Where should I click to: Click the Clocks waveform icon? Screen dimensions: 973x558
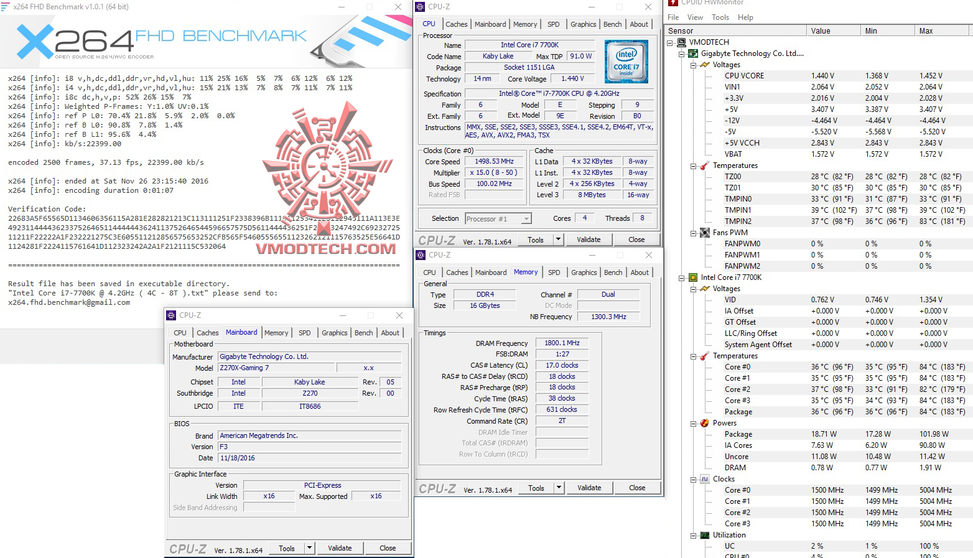705,479
